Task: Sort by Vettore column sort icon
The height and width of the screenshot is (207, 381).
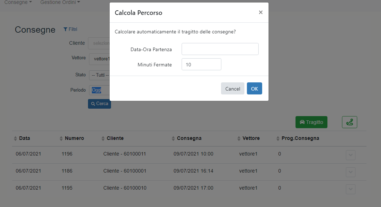Action: [x=239, y=138]
